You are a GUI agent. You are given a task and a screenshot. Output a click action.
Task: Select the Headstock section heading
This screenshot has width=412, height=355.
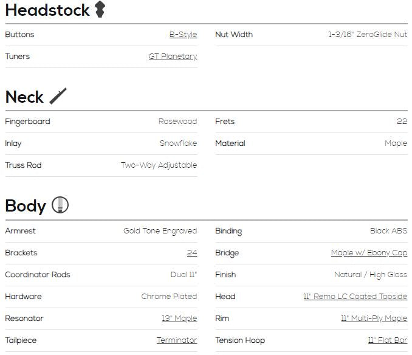coord(47,10)
